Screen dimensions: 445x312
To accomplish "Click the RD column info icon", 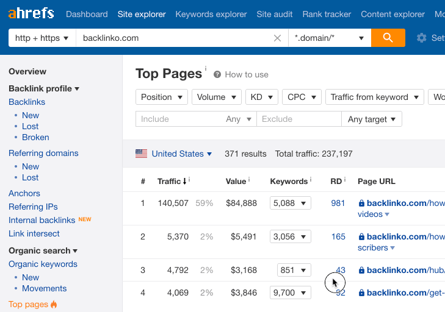I will click(x=345, y=179).
